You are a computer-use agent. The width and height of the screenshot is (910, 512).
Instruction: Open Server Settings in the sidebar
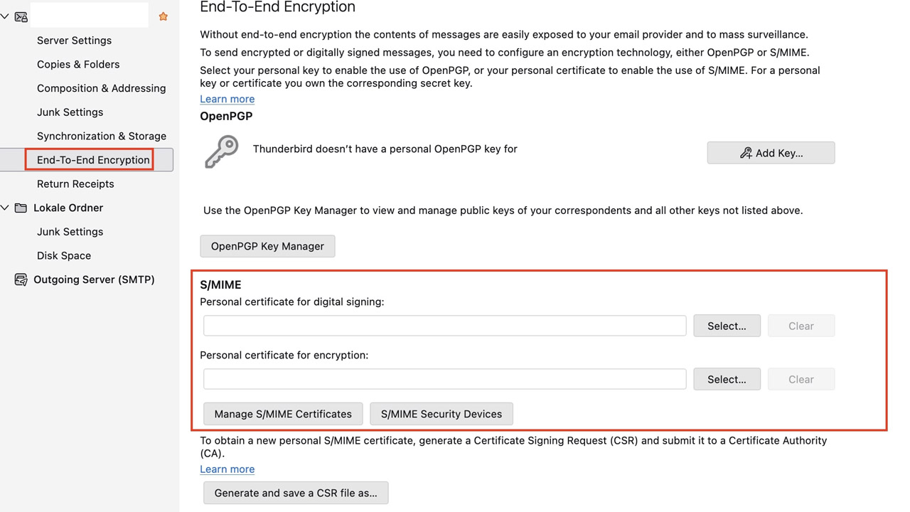74,41
